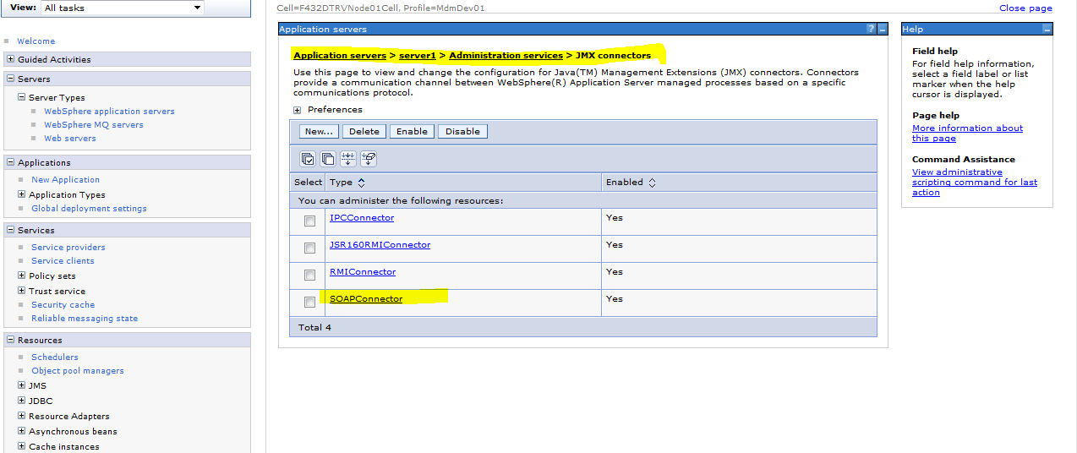Open the JSR160RMIConnector link
Viewport: 1077px width, 453px height.
pyautogui.click(x=380, y=244)
